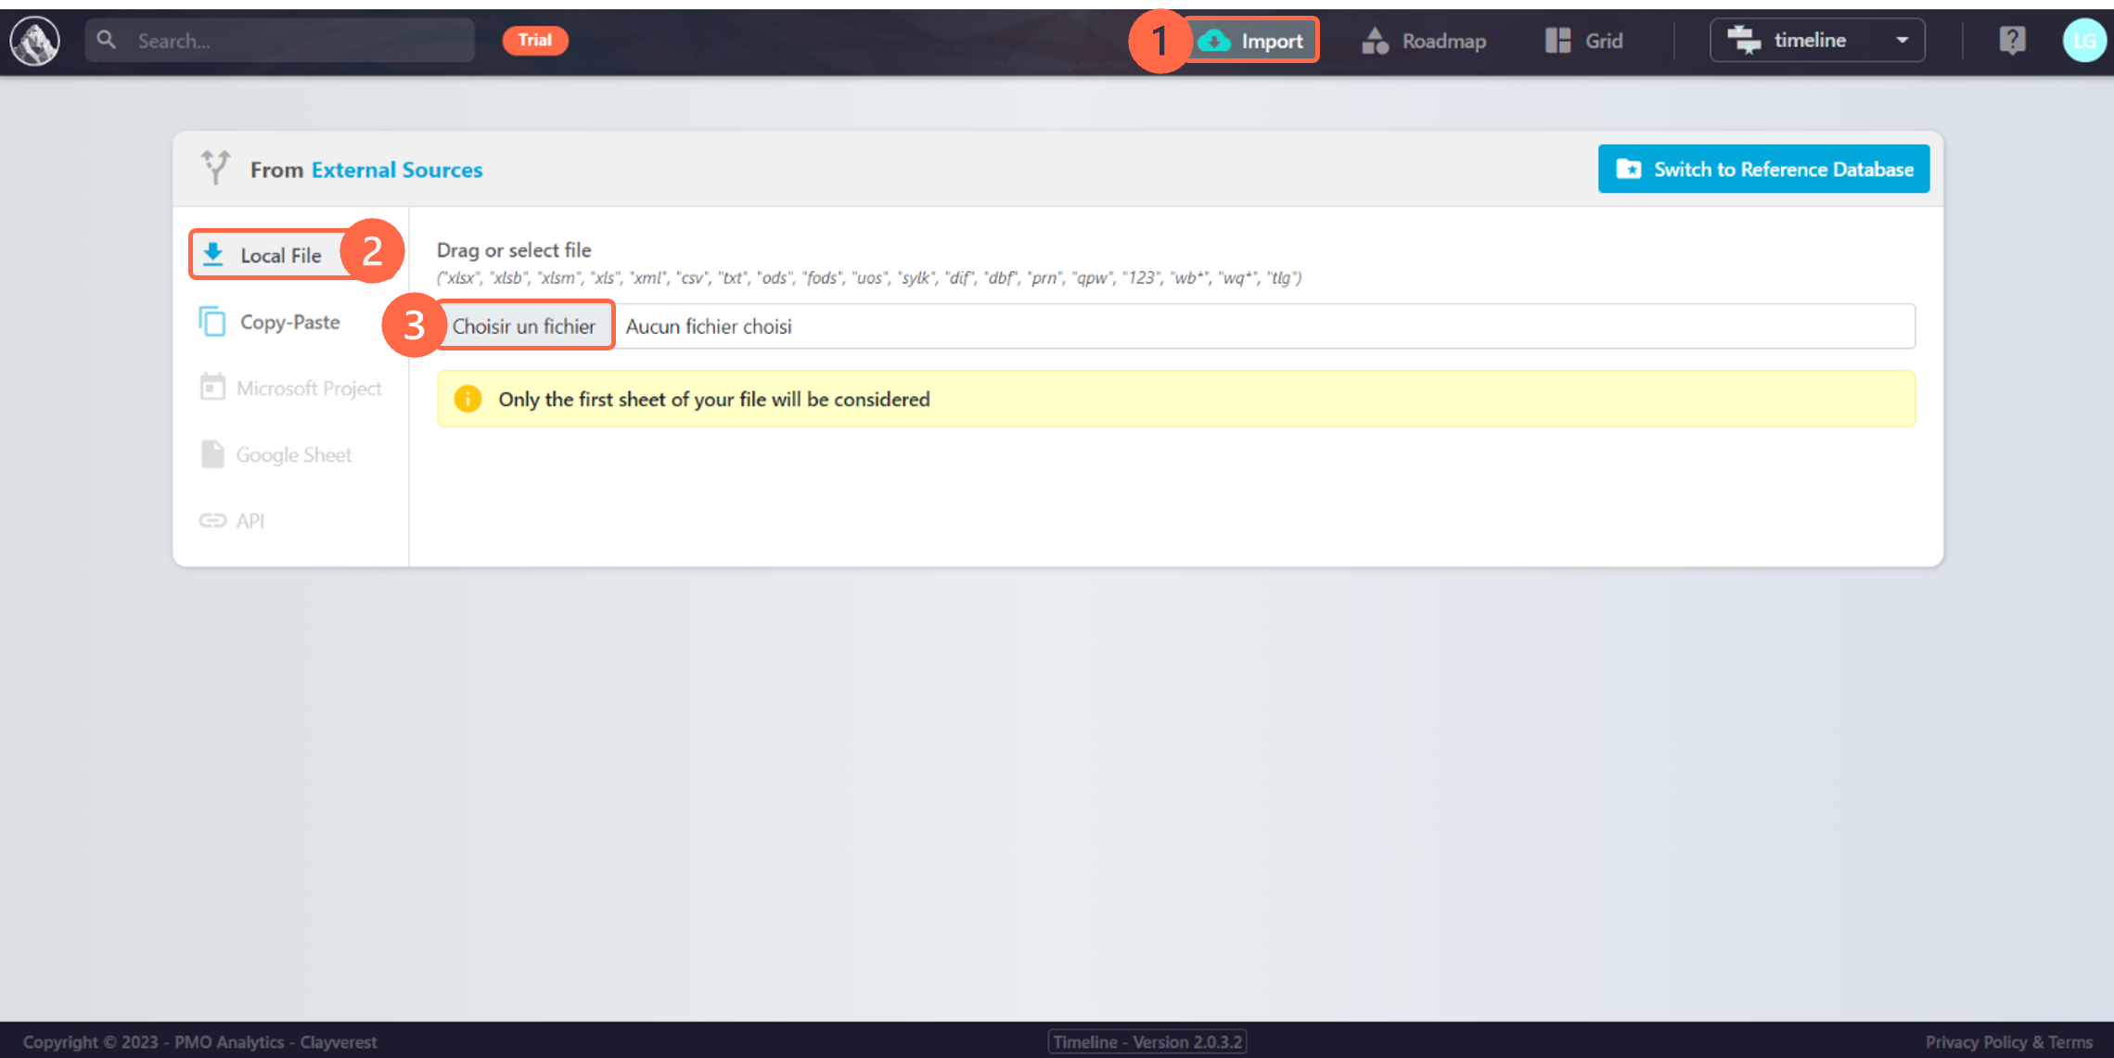Click the Clayverest logo icon
The width and height of the screenshot is (2114, 1058).
point(35,41)
